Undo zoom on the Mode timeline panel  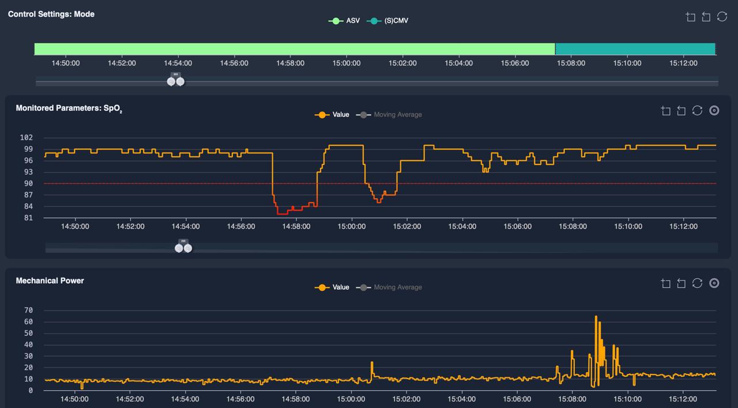coord(706,17)
